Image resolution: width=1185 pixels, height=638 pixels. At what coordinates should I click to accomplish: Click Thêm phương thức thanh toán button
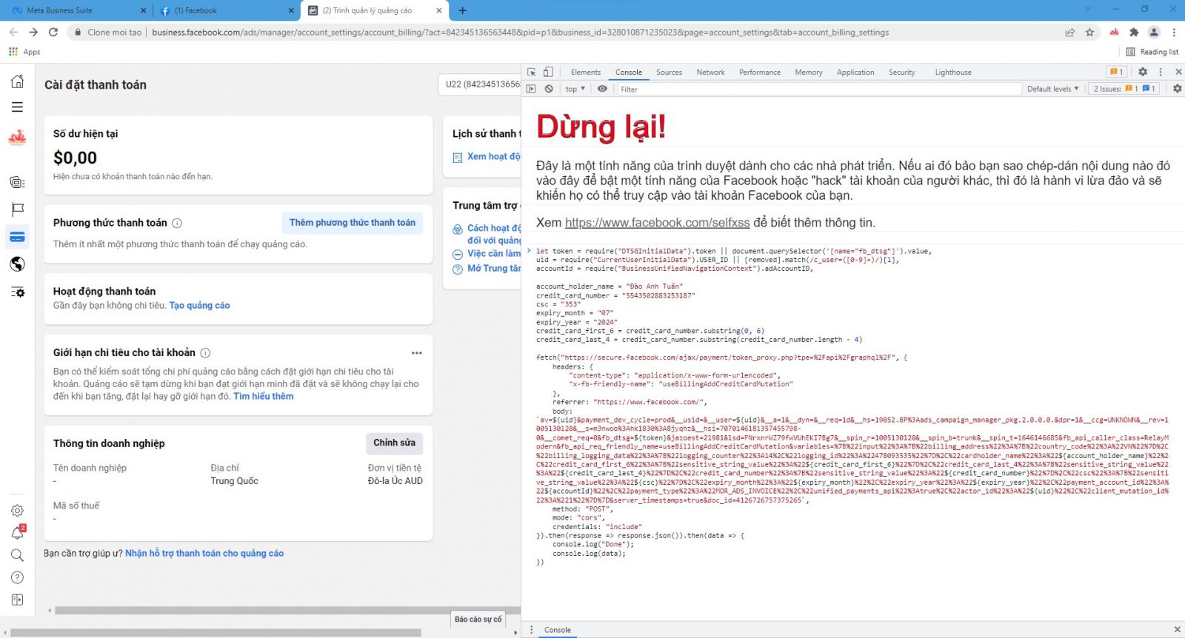[353, 223]
